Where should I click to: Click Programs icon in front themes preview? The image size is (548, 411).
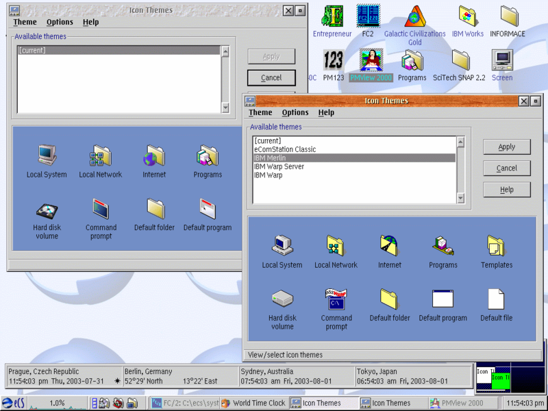443,245
